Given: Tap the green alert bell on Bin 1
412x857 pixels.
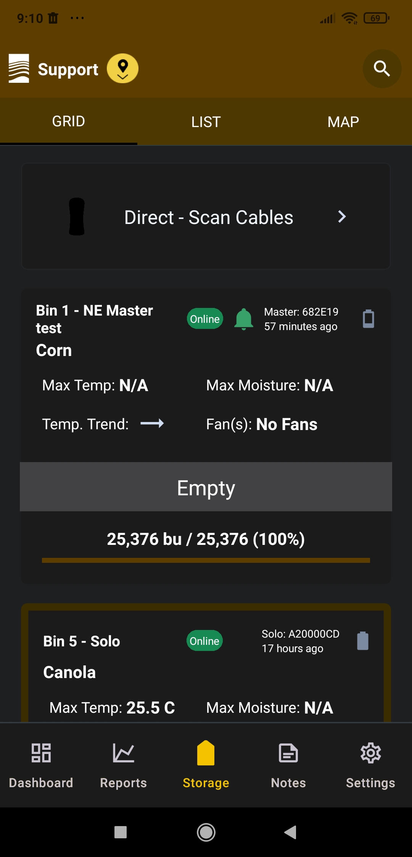Looking at the screenshot, I should (x=243, y=319).
